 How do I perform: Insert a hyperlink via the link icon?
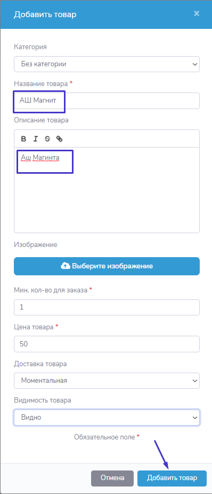(x=59, y=138)
